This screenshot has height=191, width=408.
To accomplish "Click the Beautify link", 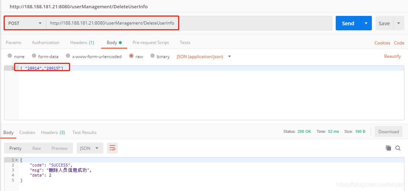I will 392,56.
